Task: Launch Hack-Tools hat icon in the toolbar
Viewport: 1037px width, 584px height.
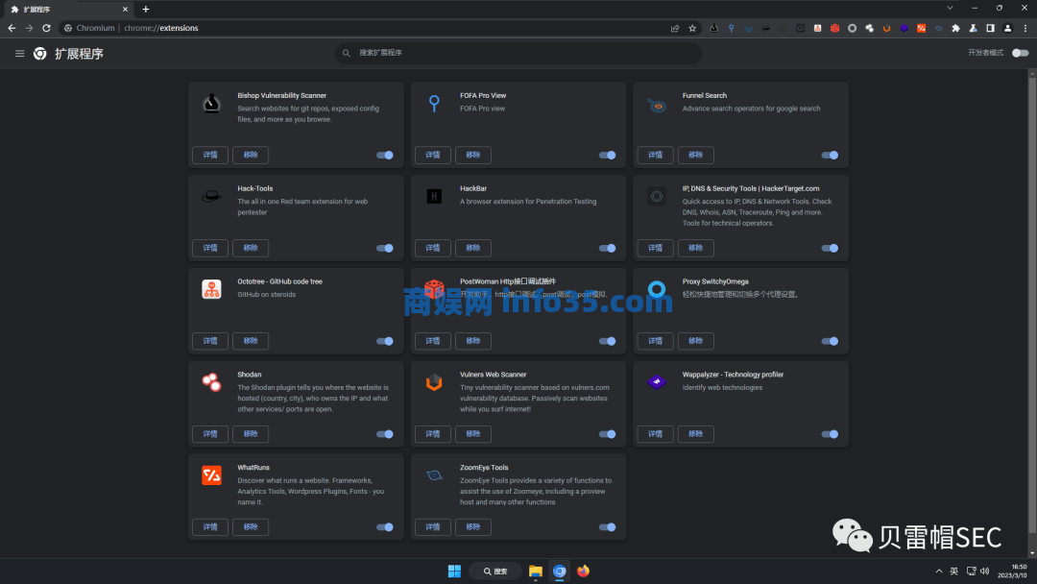Action: pyautogui.click(x=765, y=29)
